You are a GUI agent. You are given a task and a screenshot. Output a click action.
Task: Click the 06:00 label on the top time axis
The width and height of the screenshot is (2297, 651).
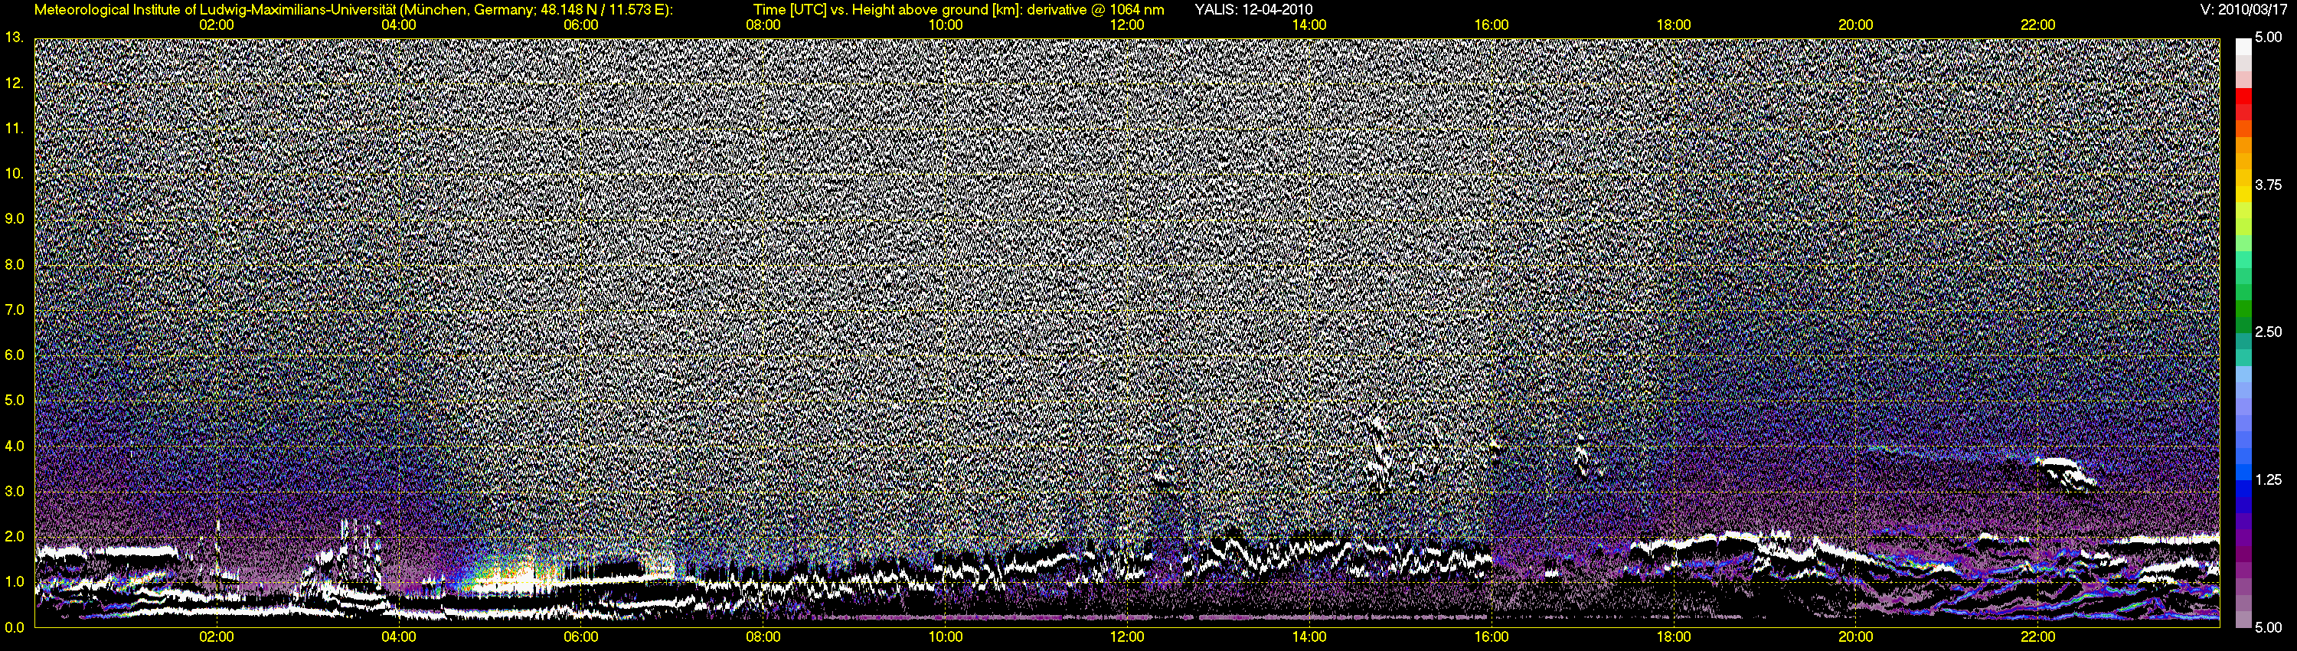pos(580,25)
